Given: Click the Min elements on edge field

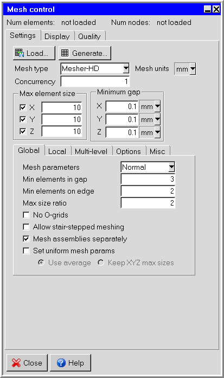Looking at the screenshot, I should click(x=148, y=191).
